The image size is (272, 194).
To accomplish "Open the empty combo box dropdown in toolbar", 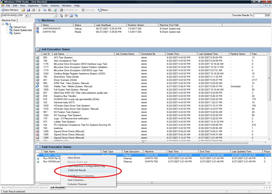I will tap(55, 16).
